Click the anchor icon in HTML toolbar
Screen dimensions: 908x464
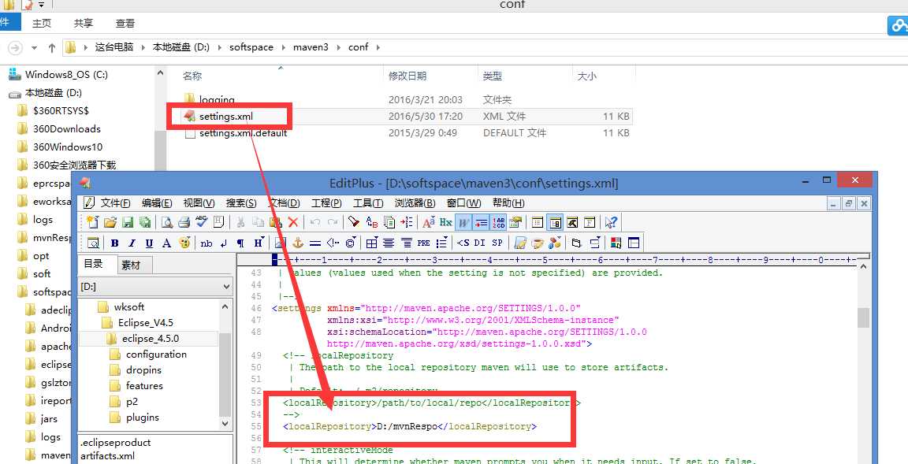click(298, 243)
